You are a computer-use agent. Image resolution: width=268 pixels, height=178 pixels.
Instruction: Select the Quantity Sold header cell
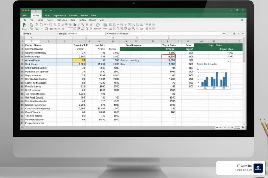(81, 45)
